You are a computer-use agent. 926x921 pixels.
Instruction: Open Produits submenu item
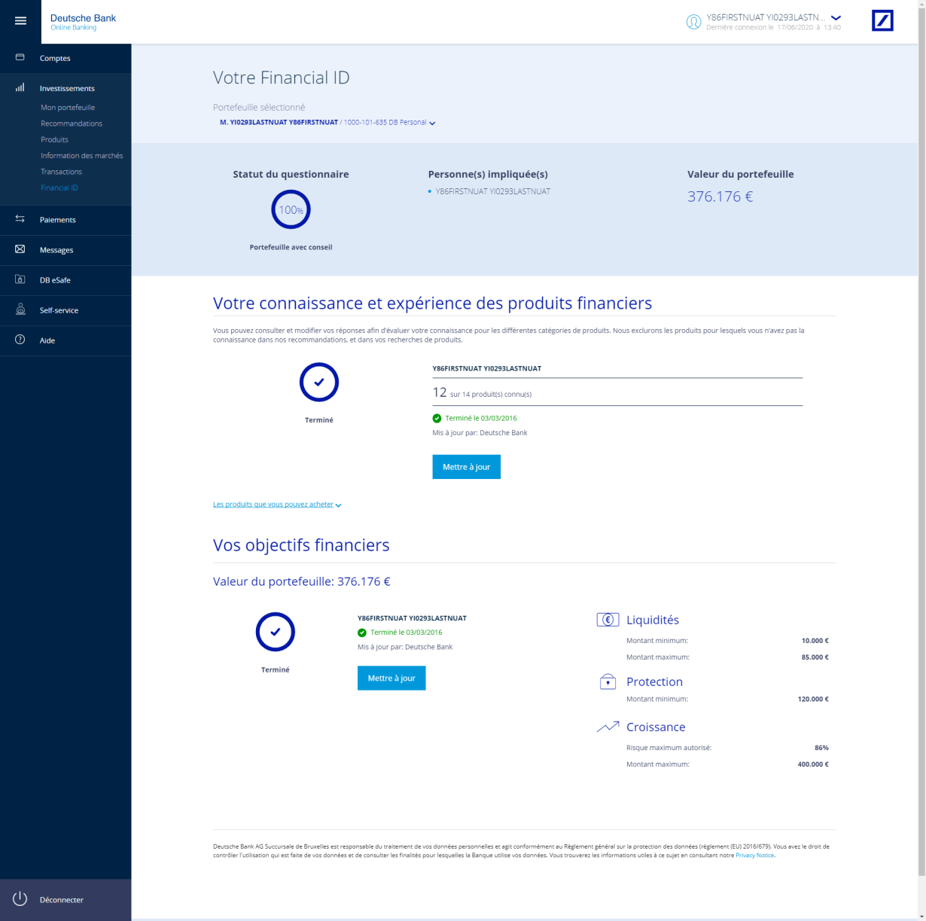click(x=54, y=139)
